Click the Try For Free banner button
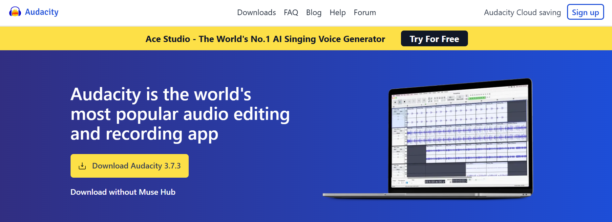 click(x=434, y=39)
